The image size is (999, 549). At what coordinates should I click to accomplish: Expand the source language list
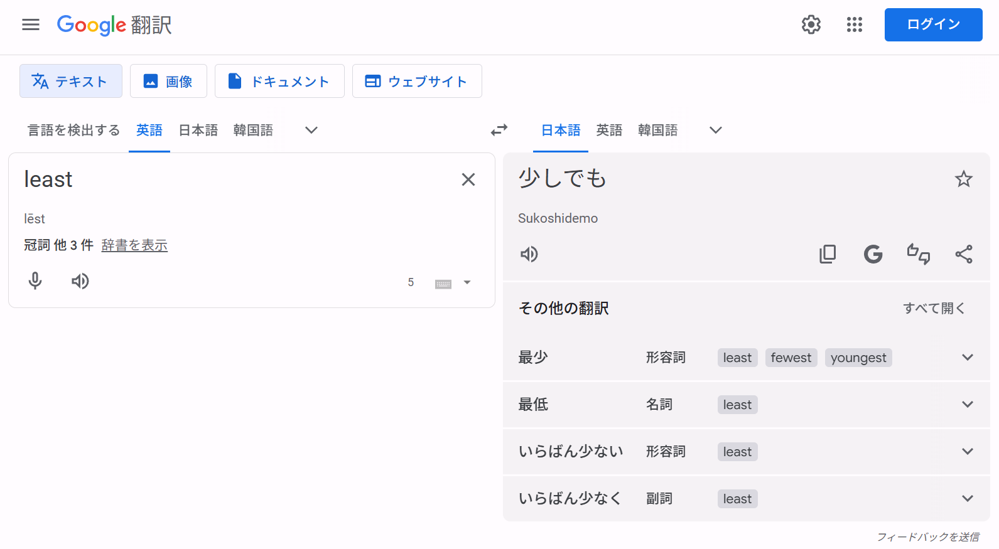311,130
